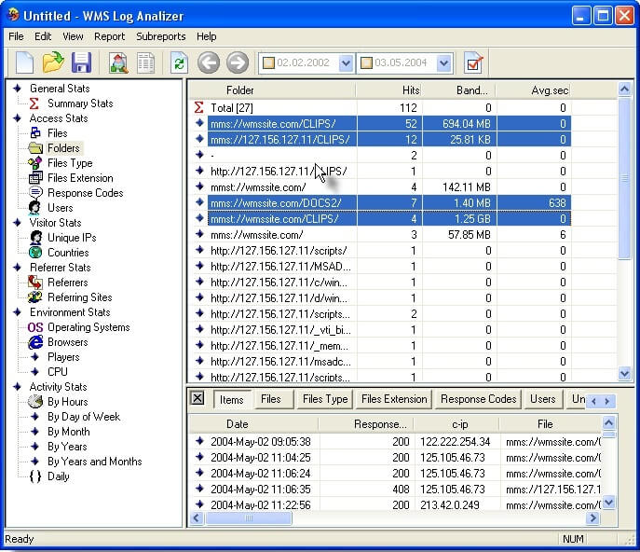The image size is (640, 552).
Task: Collapse the Referrer Stats tree node
Action: click(x=17, y=268)
